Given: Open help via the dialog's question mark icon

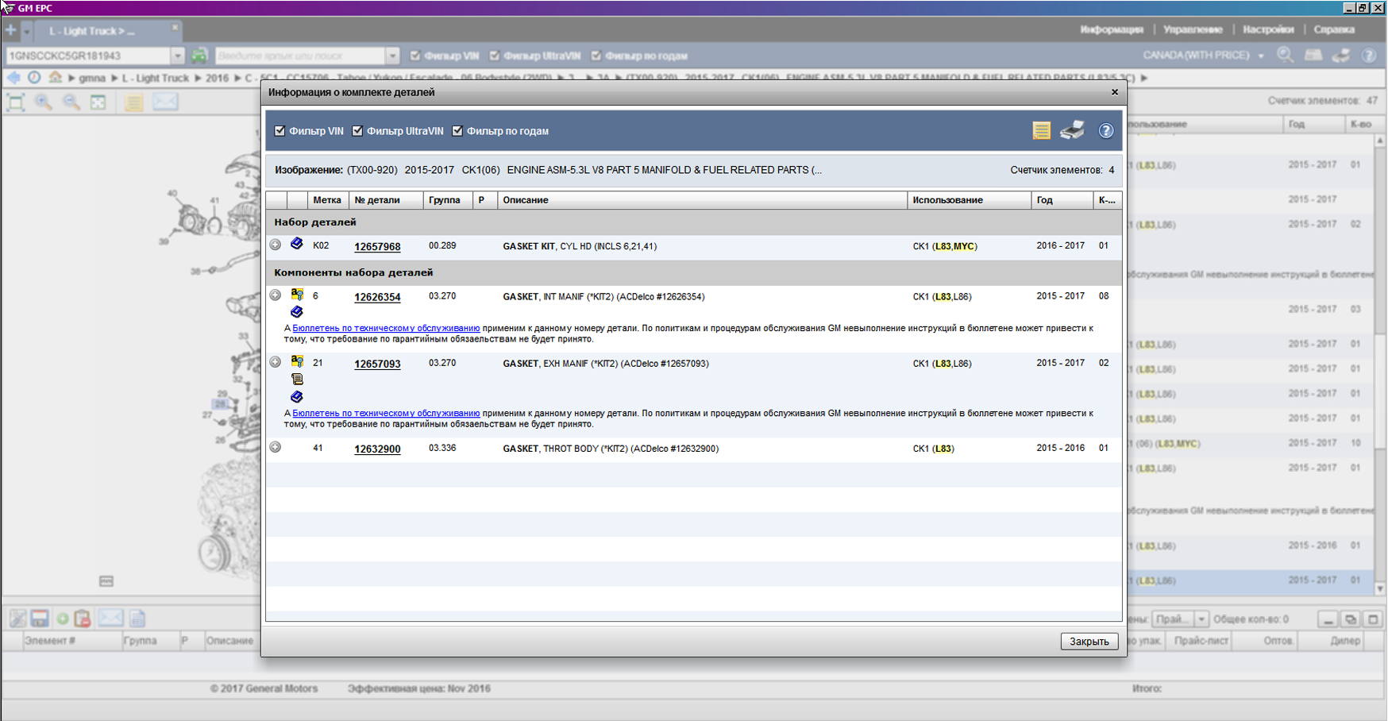Looking at the screenshot, I should [x=1105, y=131].
